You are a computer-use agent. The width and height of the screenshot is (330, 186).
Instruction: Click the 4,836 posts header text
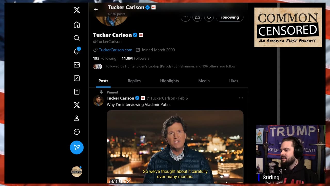click(117, 14)
